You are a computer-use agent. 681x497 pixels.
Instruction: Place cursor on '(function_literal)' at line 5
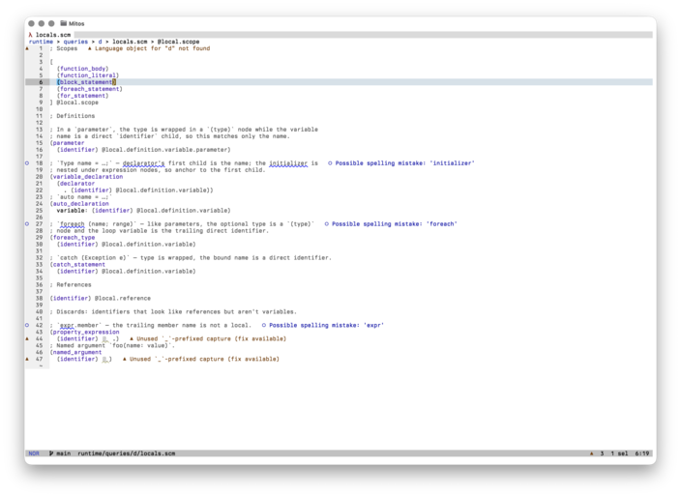click(x=88, y=75)
